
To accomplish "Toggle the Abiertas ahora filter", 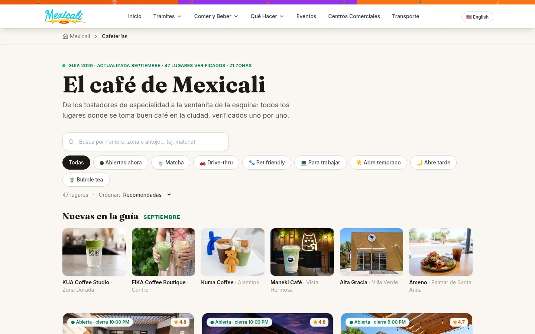I will 121,163.
